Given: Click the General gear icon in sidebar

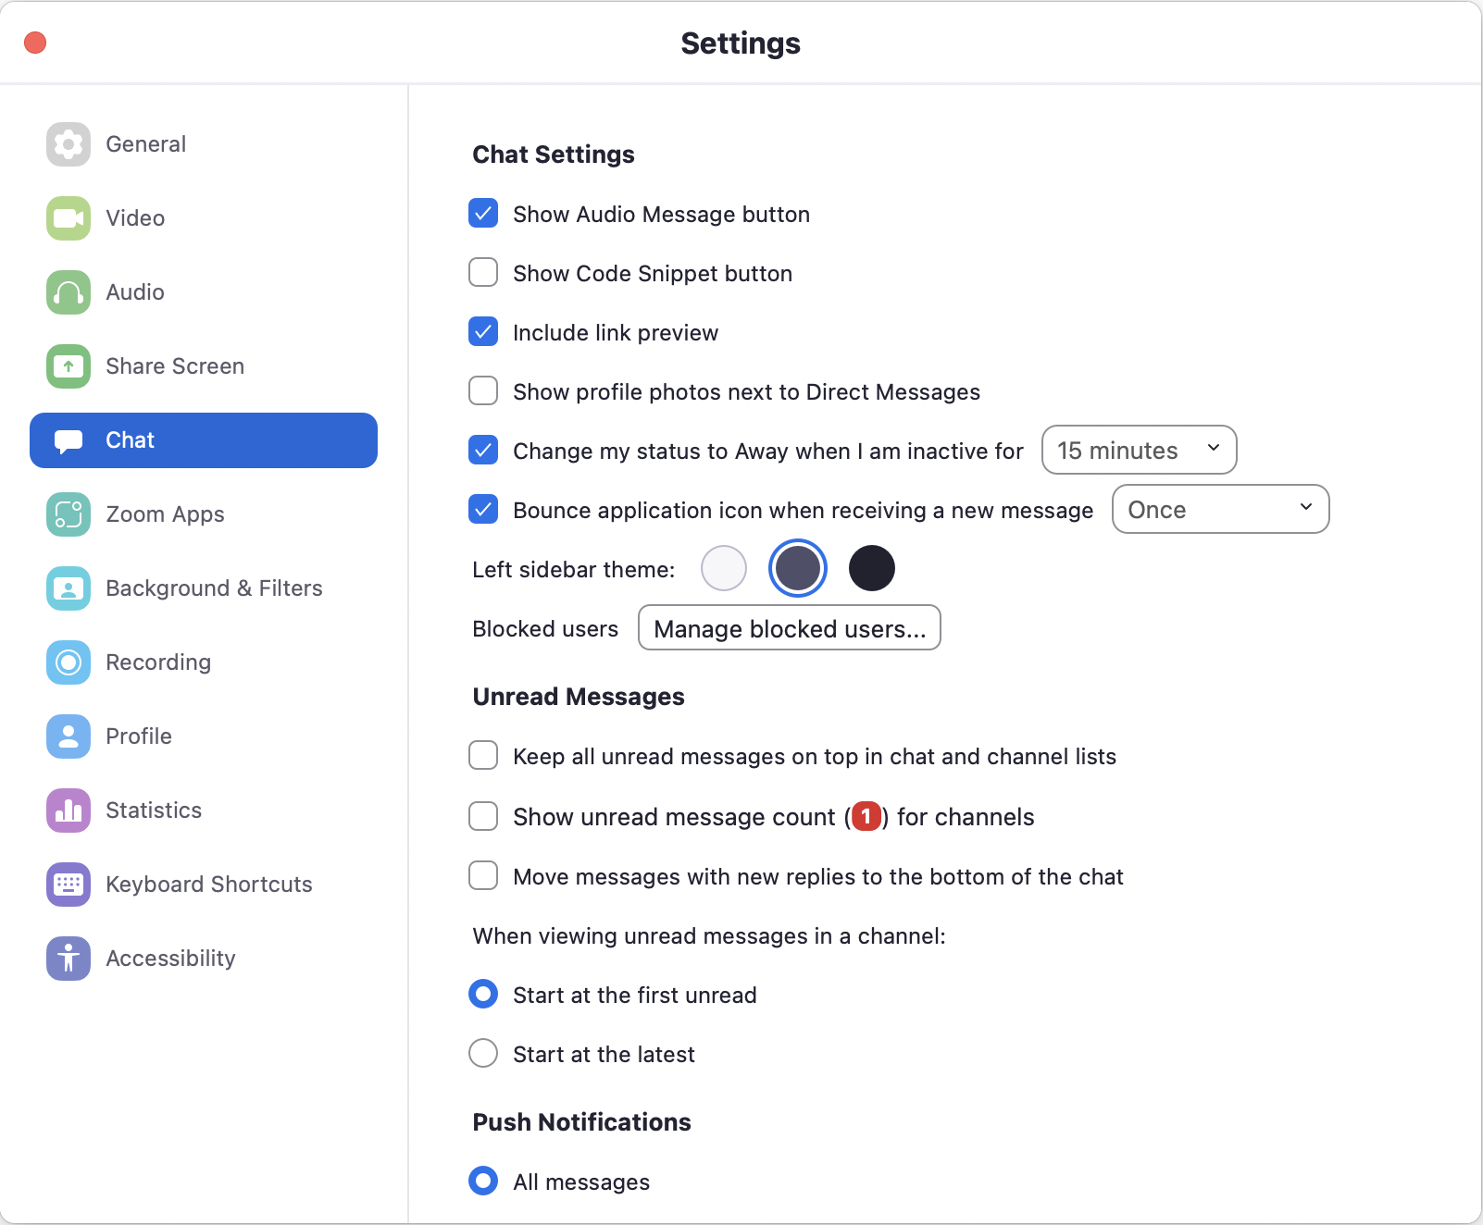Looking at the screenshot, I should (69, 144).
